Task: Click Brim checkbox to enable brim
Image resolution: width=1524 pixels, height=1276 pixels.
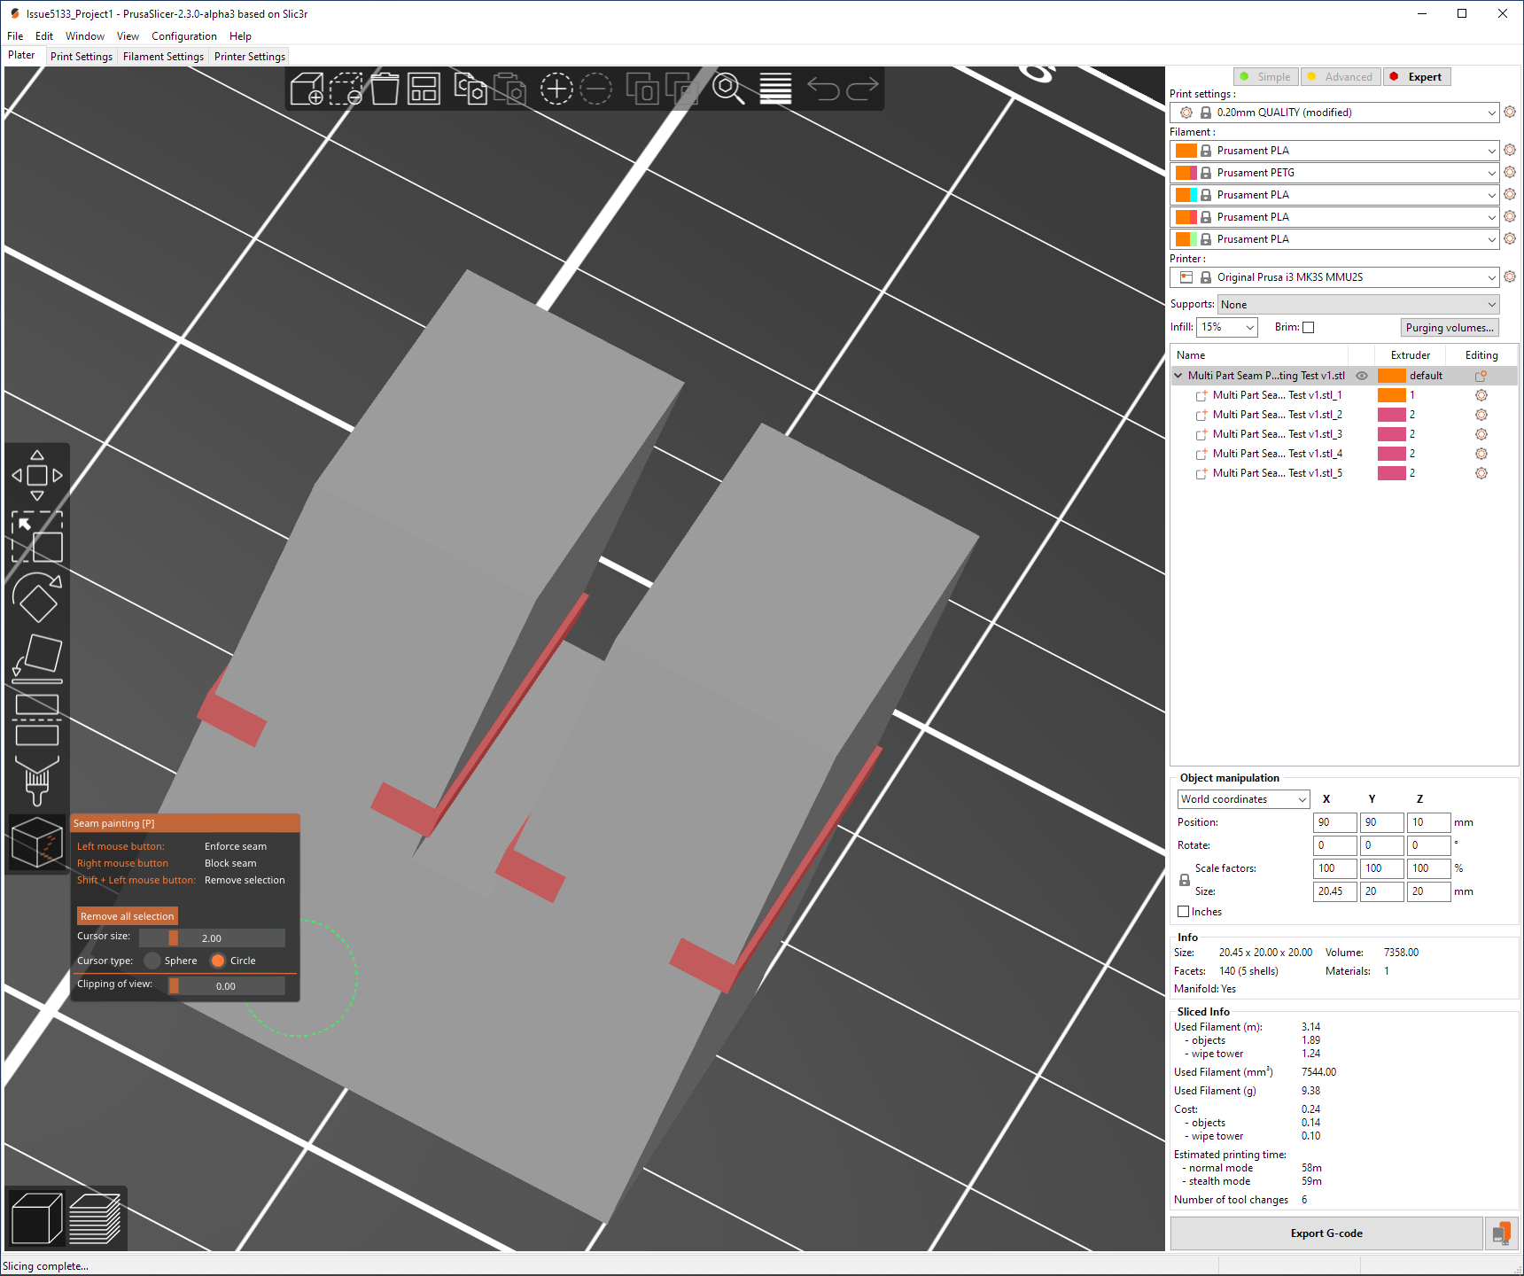Action: (x=1309, y=327)
